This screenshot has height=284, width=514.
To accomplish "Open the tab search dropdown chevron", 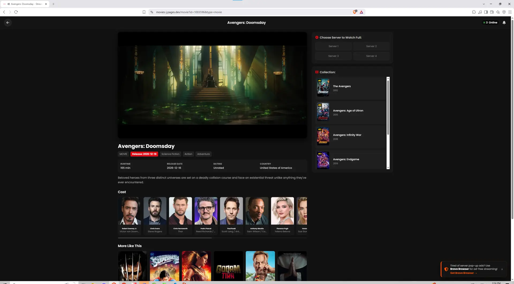I will (x=484, y=4).
